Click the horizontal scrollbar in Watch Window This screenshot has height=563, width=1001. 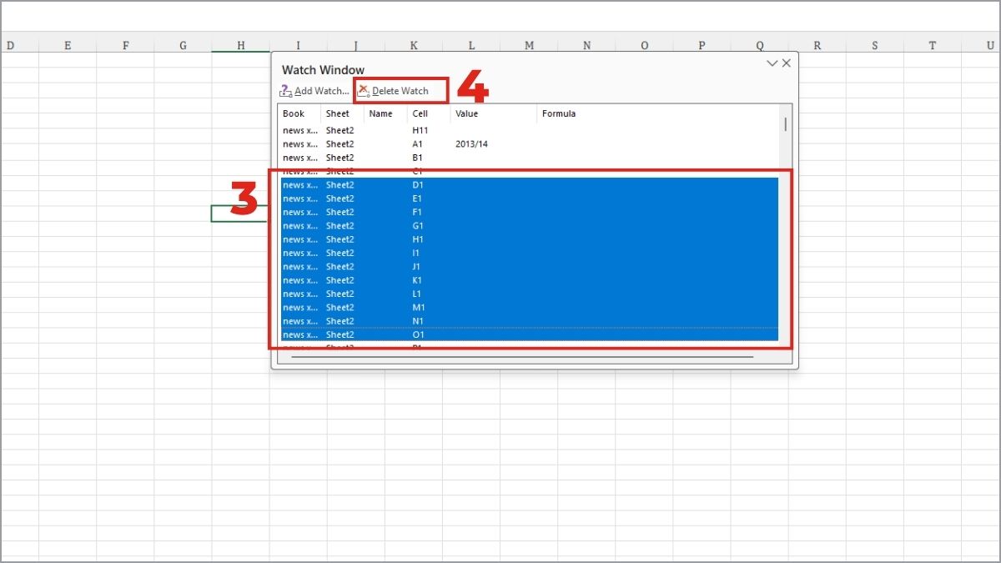pyautogui.click(x=522, y=357)
